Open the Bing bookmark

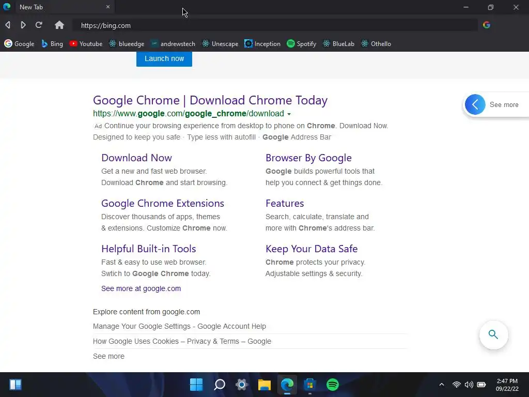pyautogui.click(x=52, y=44)
